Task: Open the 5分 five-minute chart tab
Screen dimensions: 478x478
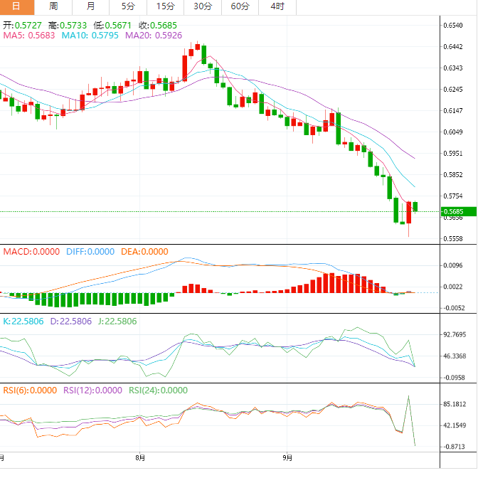Action: [127, 6]
